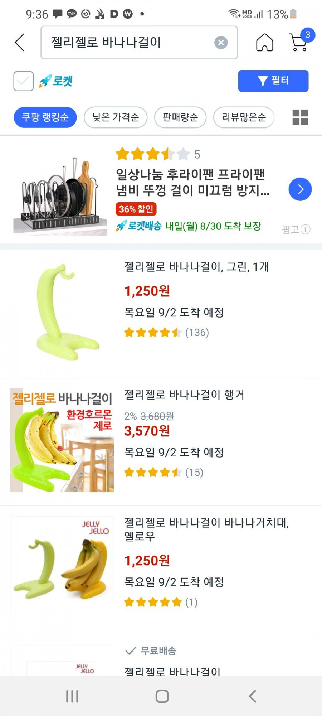The height and width of the screenshot is (716, 322).
Task: Select the 쿠팡 랭킹순 sort tab
Action: point(45,117)
